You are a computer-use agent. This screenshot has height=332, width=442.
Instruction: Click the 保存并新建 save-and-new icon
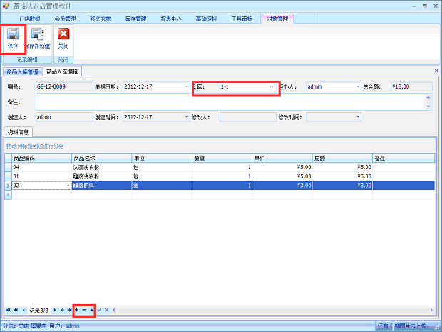[x=37, y=34]
